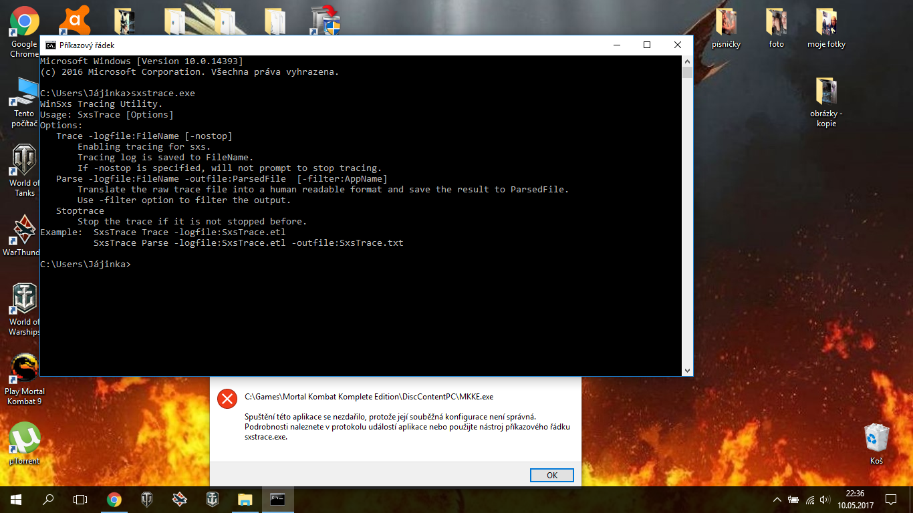913x513 pixels.
Task: Open the Windows Start menu
Action: [x=15, y=499]
